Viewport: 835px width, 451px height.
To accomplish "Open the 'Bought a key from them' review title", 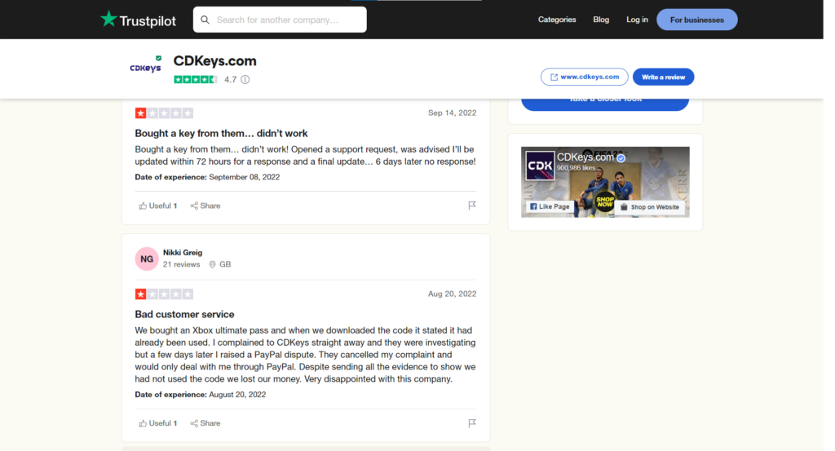I will 221,133.
